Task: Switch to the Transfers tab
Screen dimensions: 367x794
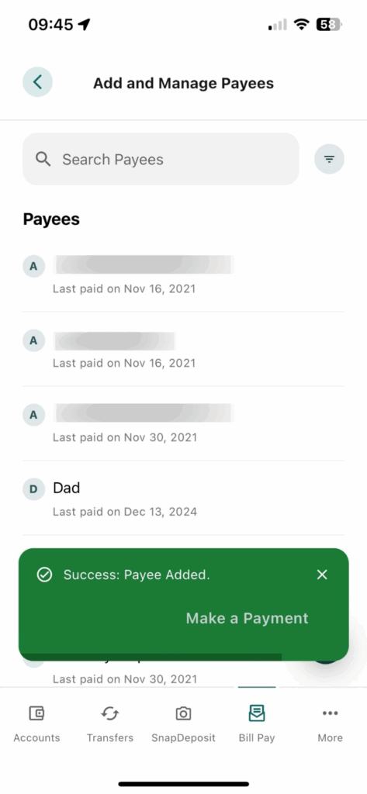Action: point(110,724)
